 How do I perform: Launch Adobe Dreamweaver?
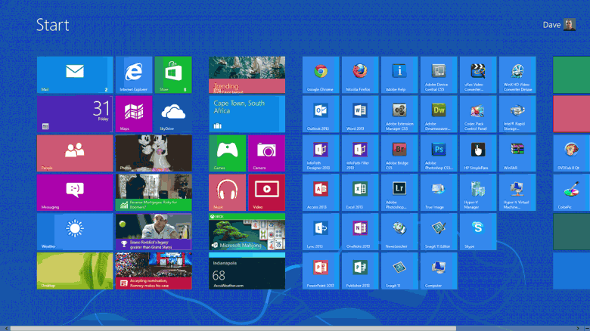point(439,114)
